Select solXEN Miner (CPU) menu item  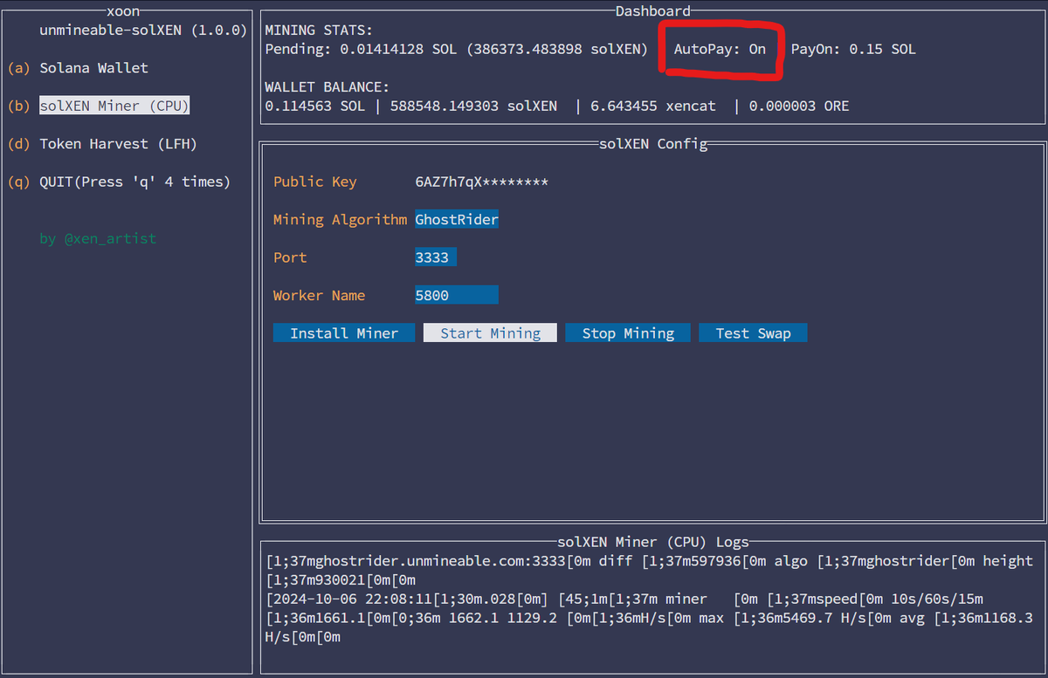114,106
